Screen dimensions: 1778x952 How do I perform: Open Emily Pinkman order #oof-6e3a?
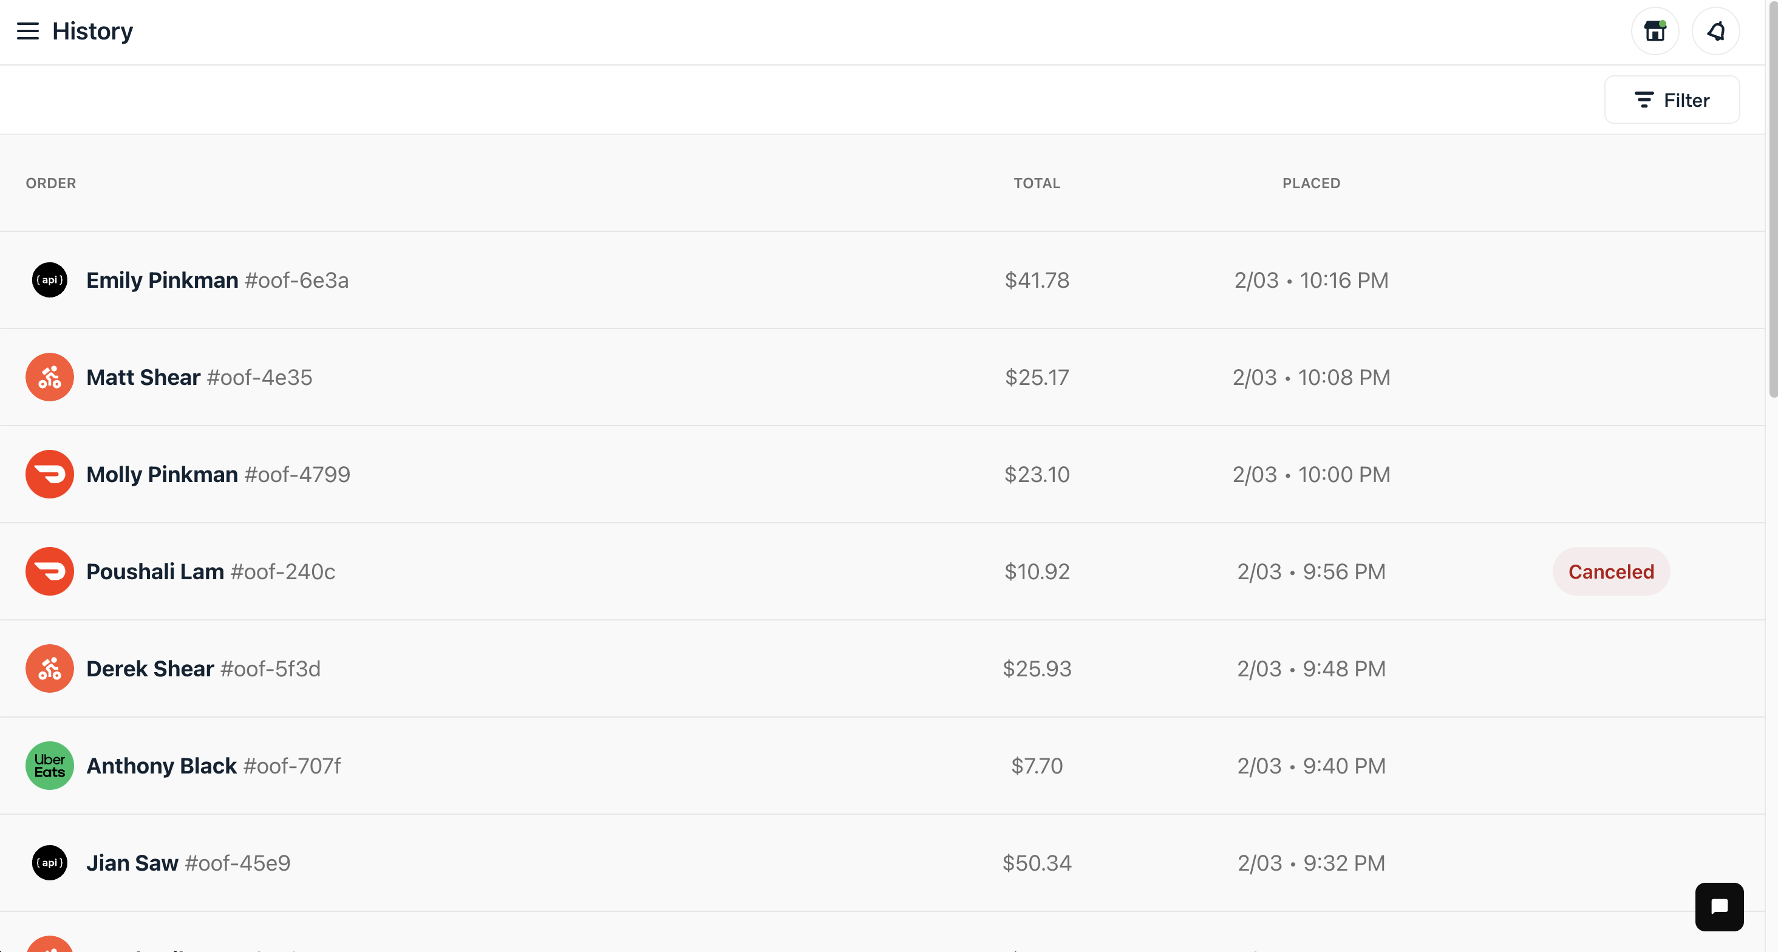point(882,280)
